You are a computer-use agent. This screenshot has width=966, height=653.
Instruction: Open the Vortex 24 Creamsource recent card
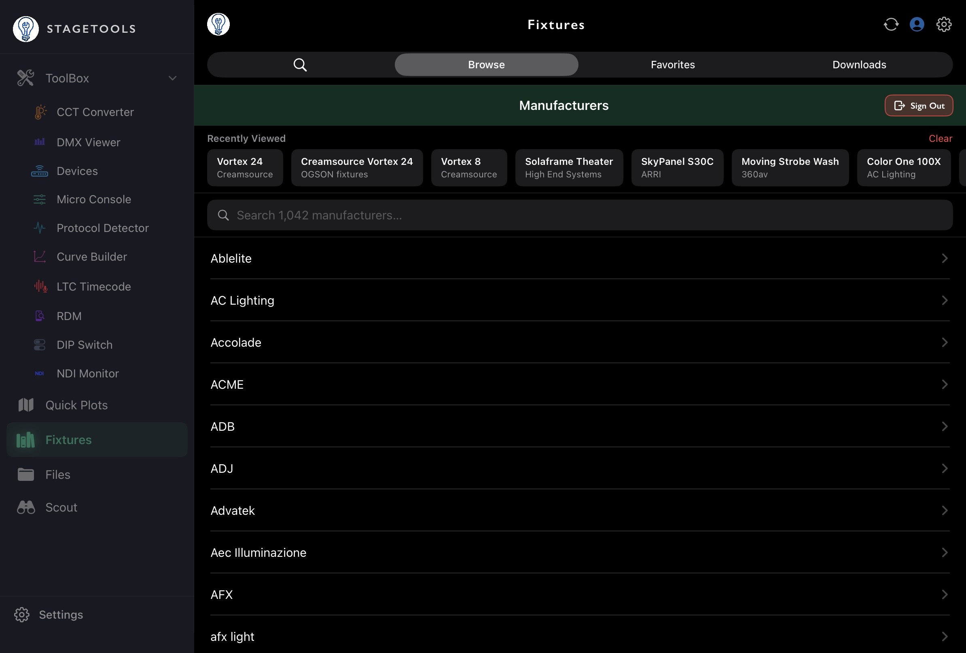click(245, 168)
